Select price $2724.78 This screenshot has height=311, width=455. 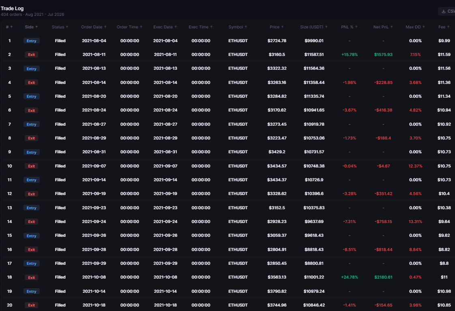277,41
